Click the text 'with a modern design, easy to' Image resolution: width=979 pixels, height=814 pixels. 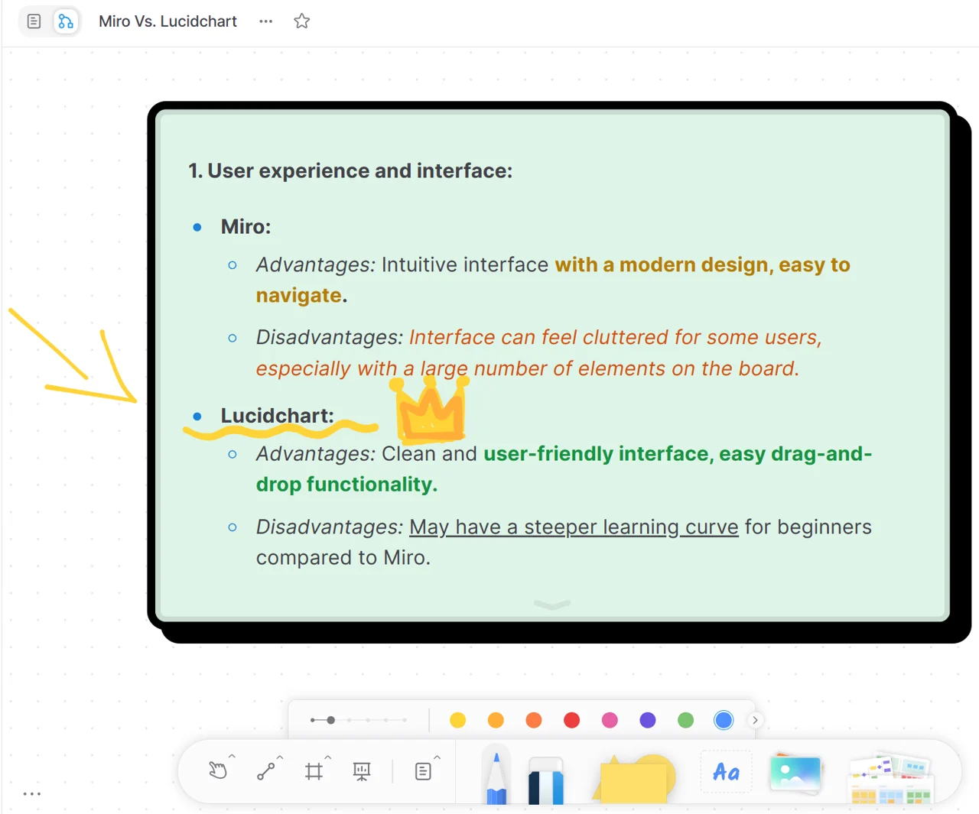pyautogui.click(x=702, y=264)
